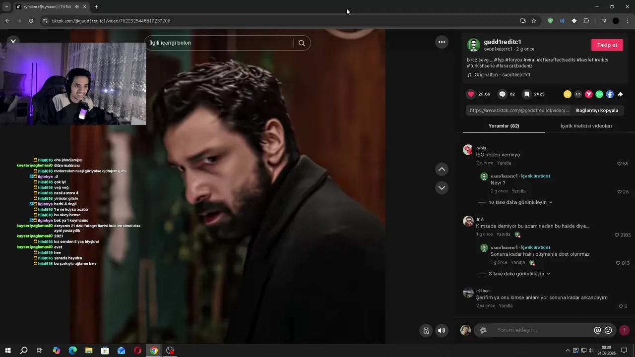Click the search magnifier in related content bar

click(x=302, y=43)
